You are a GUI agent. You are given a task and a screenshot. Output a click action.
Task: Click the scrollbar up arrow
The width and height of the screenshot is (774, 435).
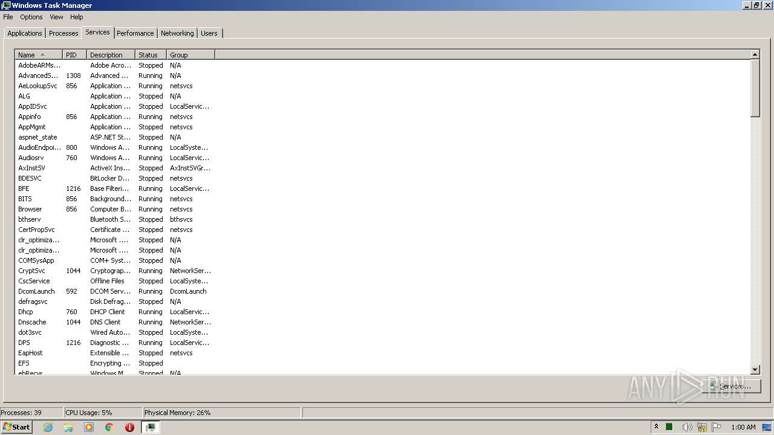point(755,54)
